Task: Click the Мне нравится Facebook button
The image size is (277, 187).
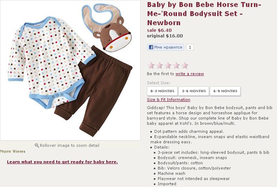Action: [x=165, y=47]
